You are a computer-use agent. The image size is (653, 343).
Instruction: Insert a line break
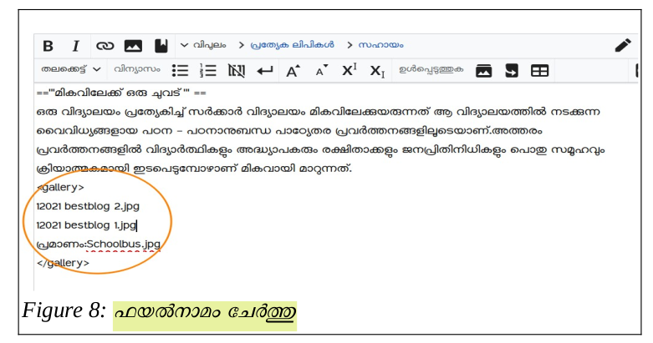click(265, 70)
